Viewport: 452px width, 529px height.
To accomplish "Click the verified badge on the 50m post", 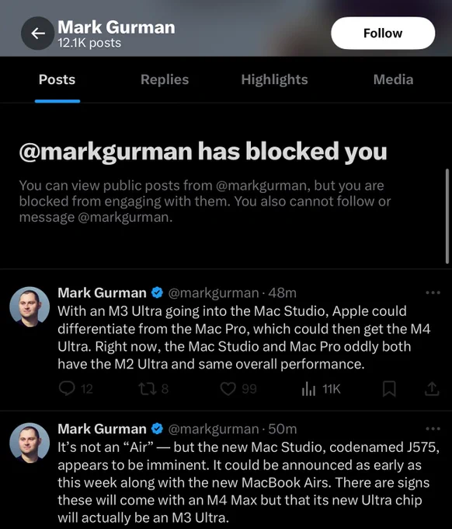I will (157, 429).
